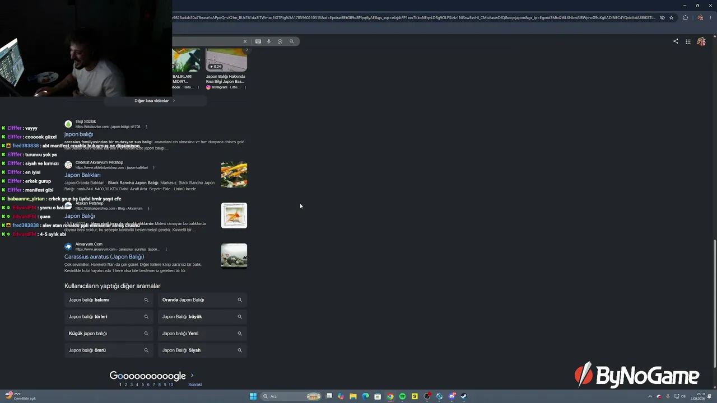
Task: Click the third-party cookies eye icon
Action: point(662,17)
